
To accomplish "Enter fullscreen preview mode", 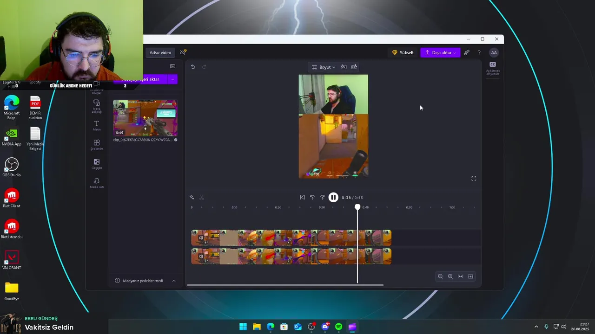I will (474, 179).
